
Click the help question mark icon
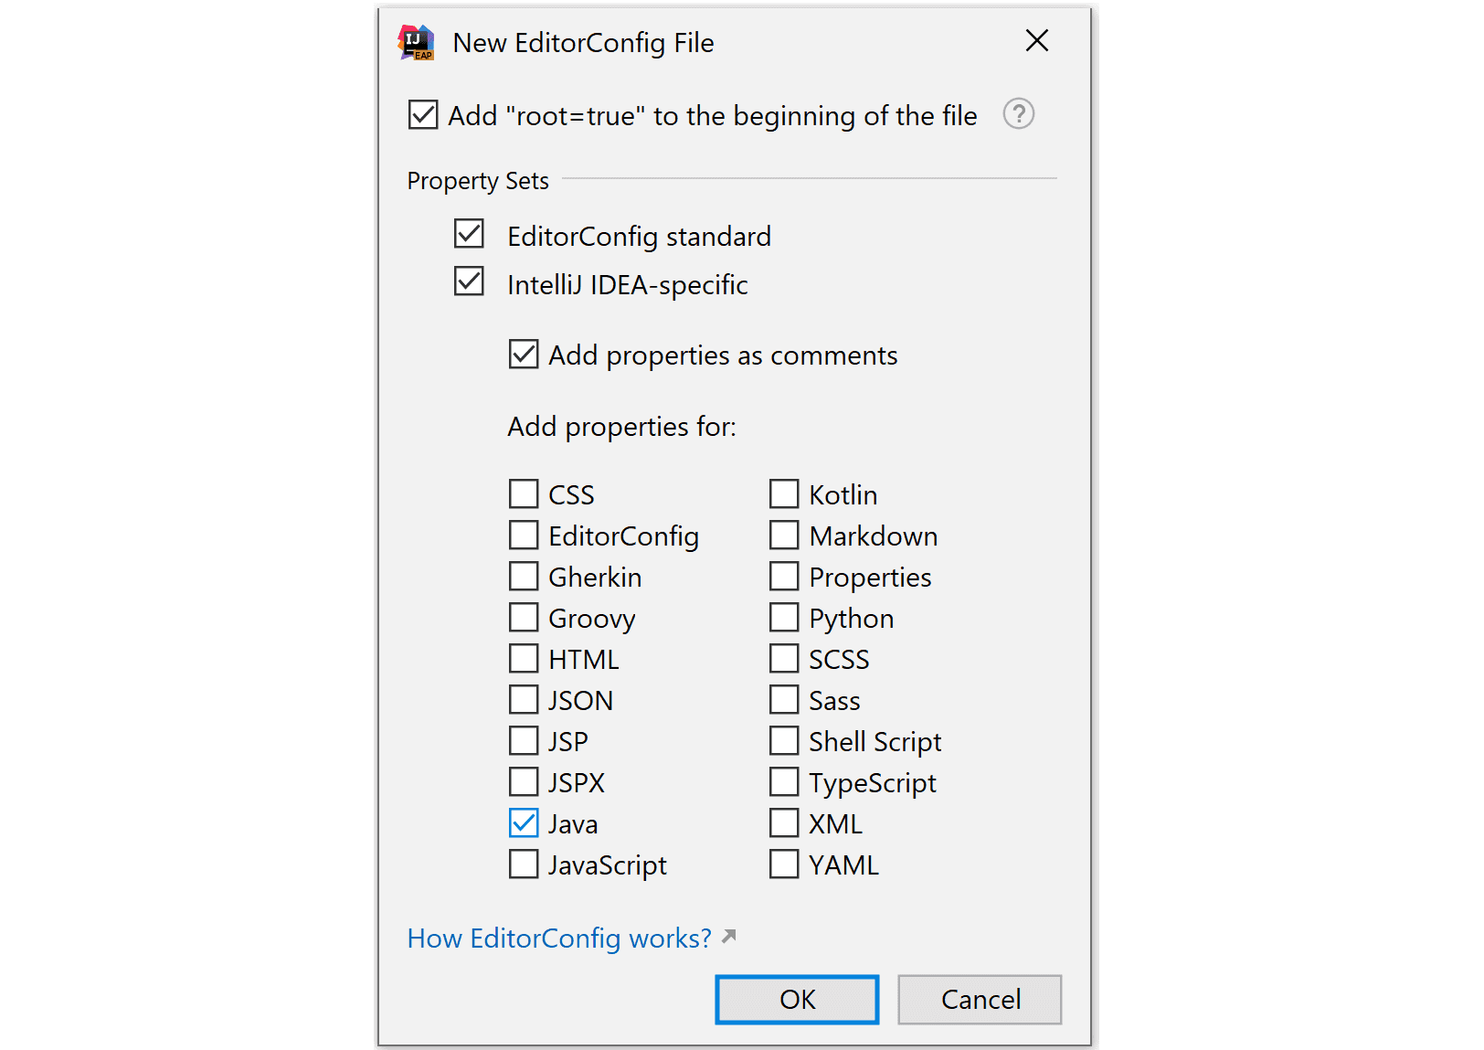coord(1018,114)
